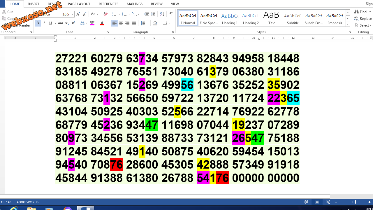Viewport: 373px width, 210px height.
Task: Click Bullets list icon
Action: click(114, 14)
